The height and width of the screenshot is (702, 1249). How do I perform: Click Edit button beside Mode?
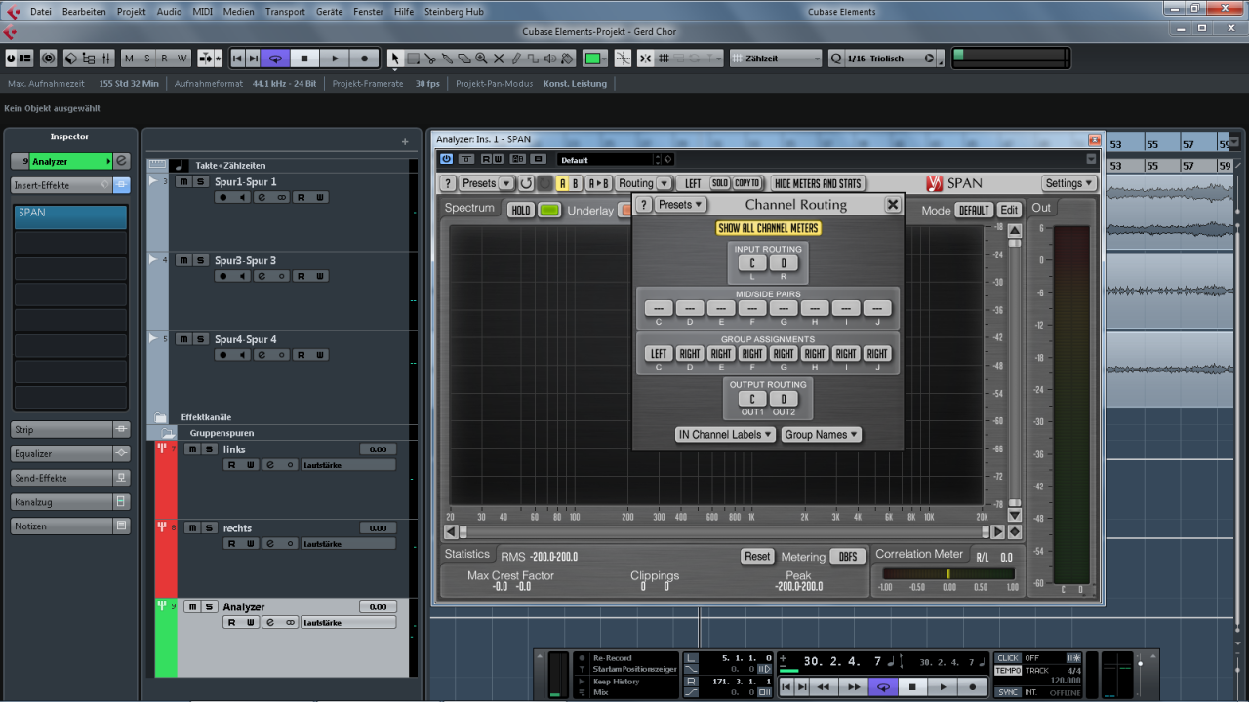point(1009,210)
